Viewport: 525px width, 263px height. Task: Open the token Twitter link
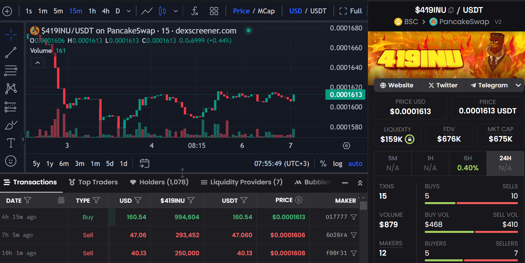(443, 85)
